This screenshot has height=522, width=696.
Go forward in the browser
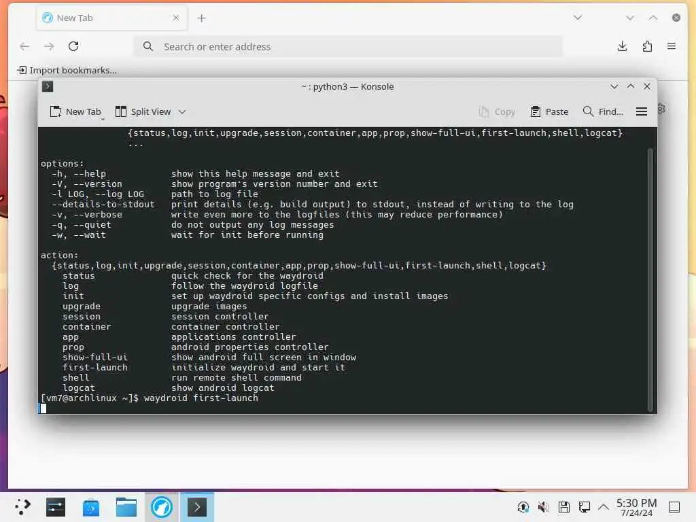click(49, 46)
